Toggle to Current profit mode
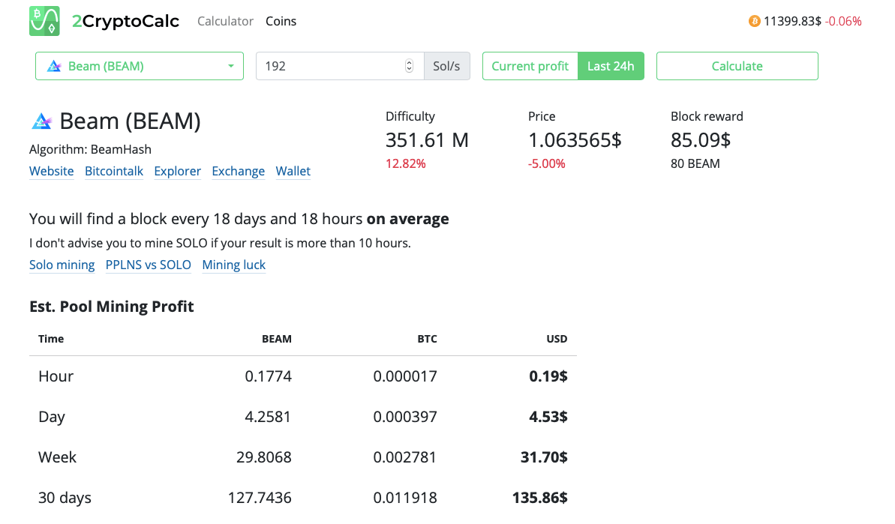Viewport: 895px width, 524px height. click(x=530, y=66)
